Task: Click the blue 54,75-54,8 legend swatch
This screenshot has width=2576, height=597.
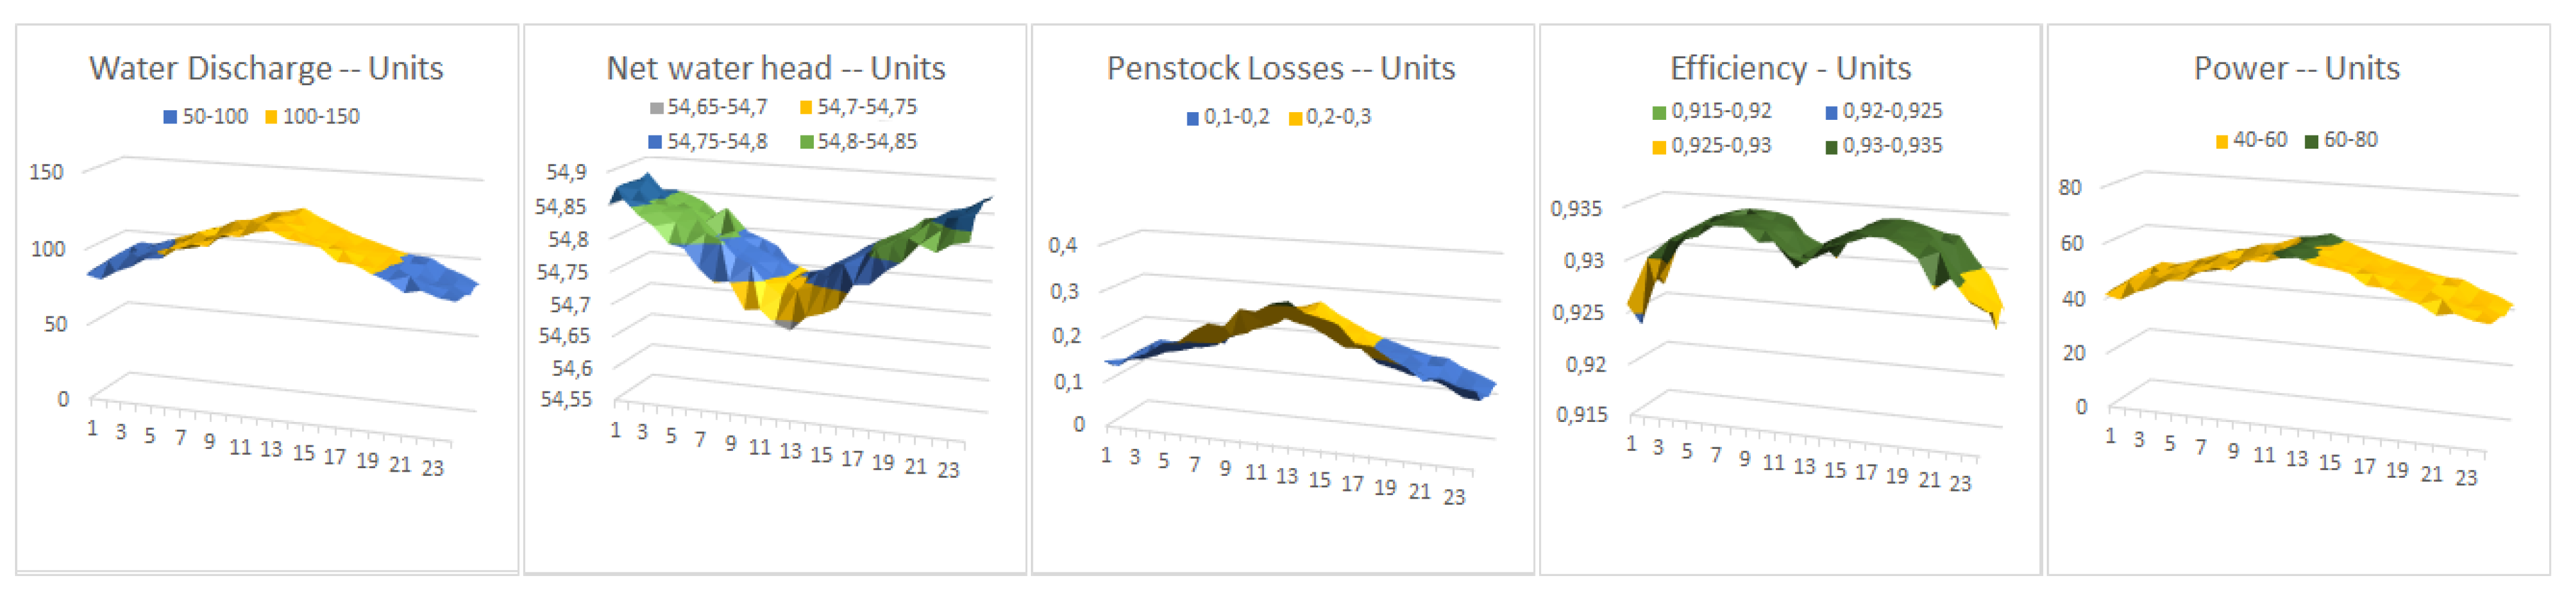Action: pos(656,142)
